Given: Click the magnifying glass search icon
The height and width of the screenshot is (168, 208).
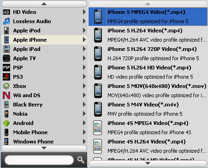Looking at the screenshot, I should pos(81,160).
